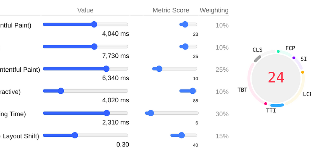Viewport: 311px width, 155px height.
Task: Click the green FCP dot on gauge
Action: [x=278, y=52]
